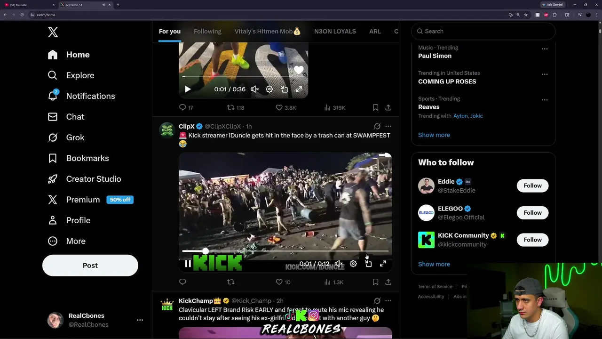Unmute the ClipX video
602x339 pixels.
pos(339,264)
